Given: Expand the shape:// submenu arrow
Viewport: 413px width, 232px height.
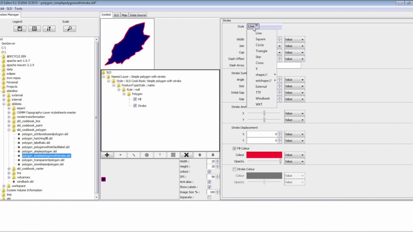Looking at the screenshot, I should [275, 75].
